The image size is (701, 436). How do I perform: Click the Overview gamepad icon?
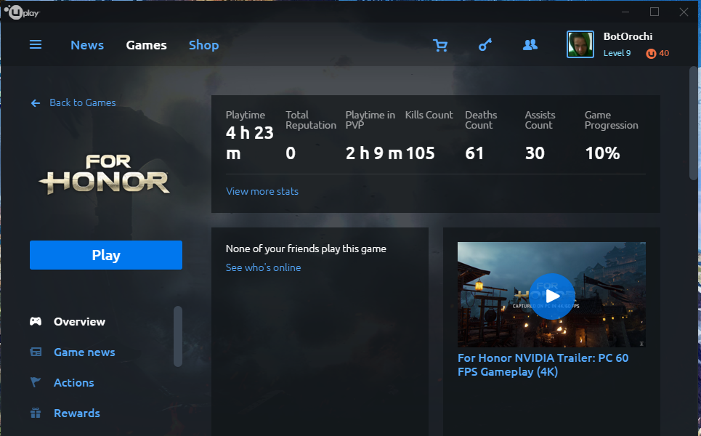point(36,321)
